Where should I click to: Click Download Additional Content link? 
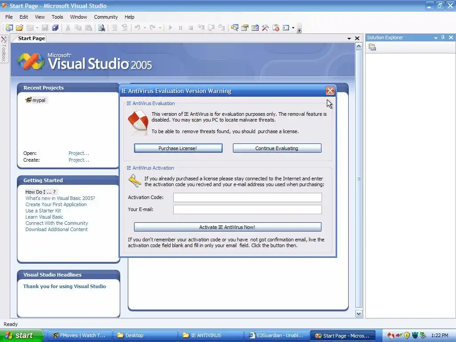pyautogui.click(x=57, y=229)
